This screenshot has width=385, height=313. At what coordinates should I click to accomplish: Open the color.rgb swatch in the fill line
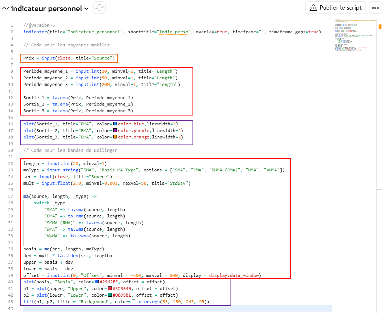coord(134,302)
